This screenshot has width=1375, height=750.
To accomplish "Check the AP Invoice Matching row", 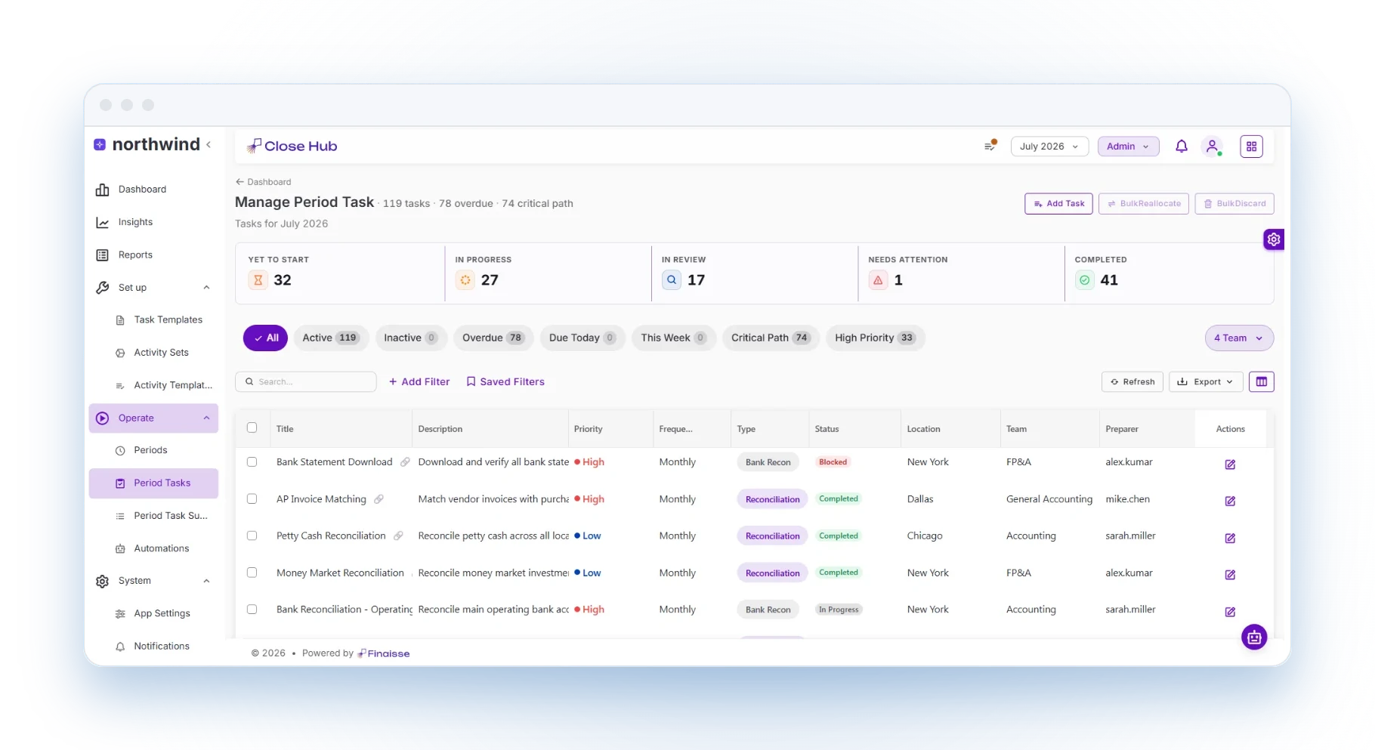I will [x=252, y=499].
